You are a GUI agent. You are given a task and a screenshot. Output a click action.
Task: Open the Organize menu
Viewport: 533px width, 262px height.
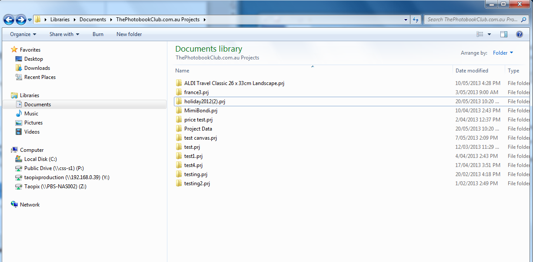click(x=23, y=34)
